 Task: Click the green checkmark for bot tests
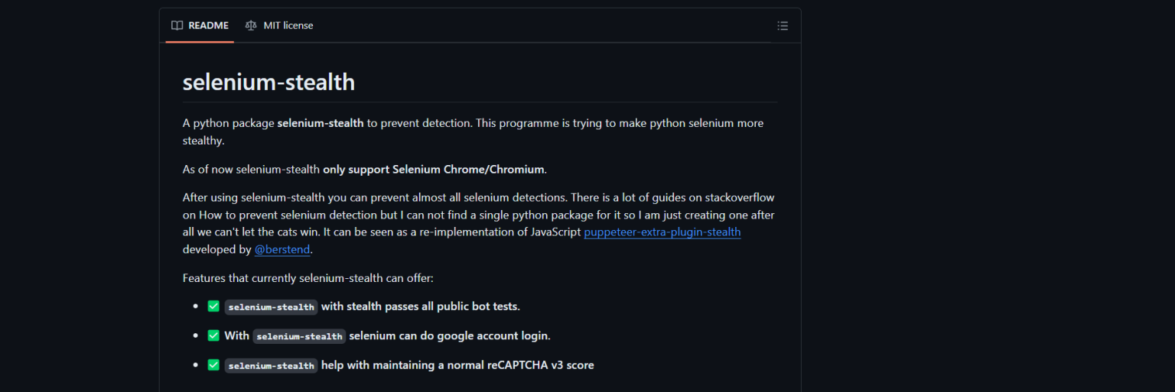(213, 306)
